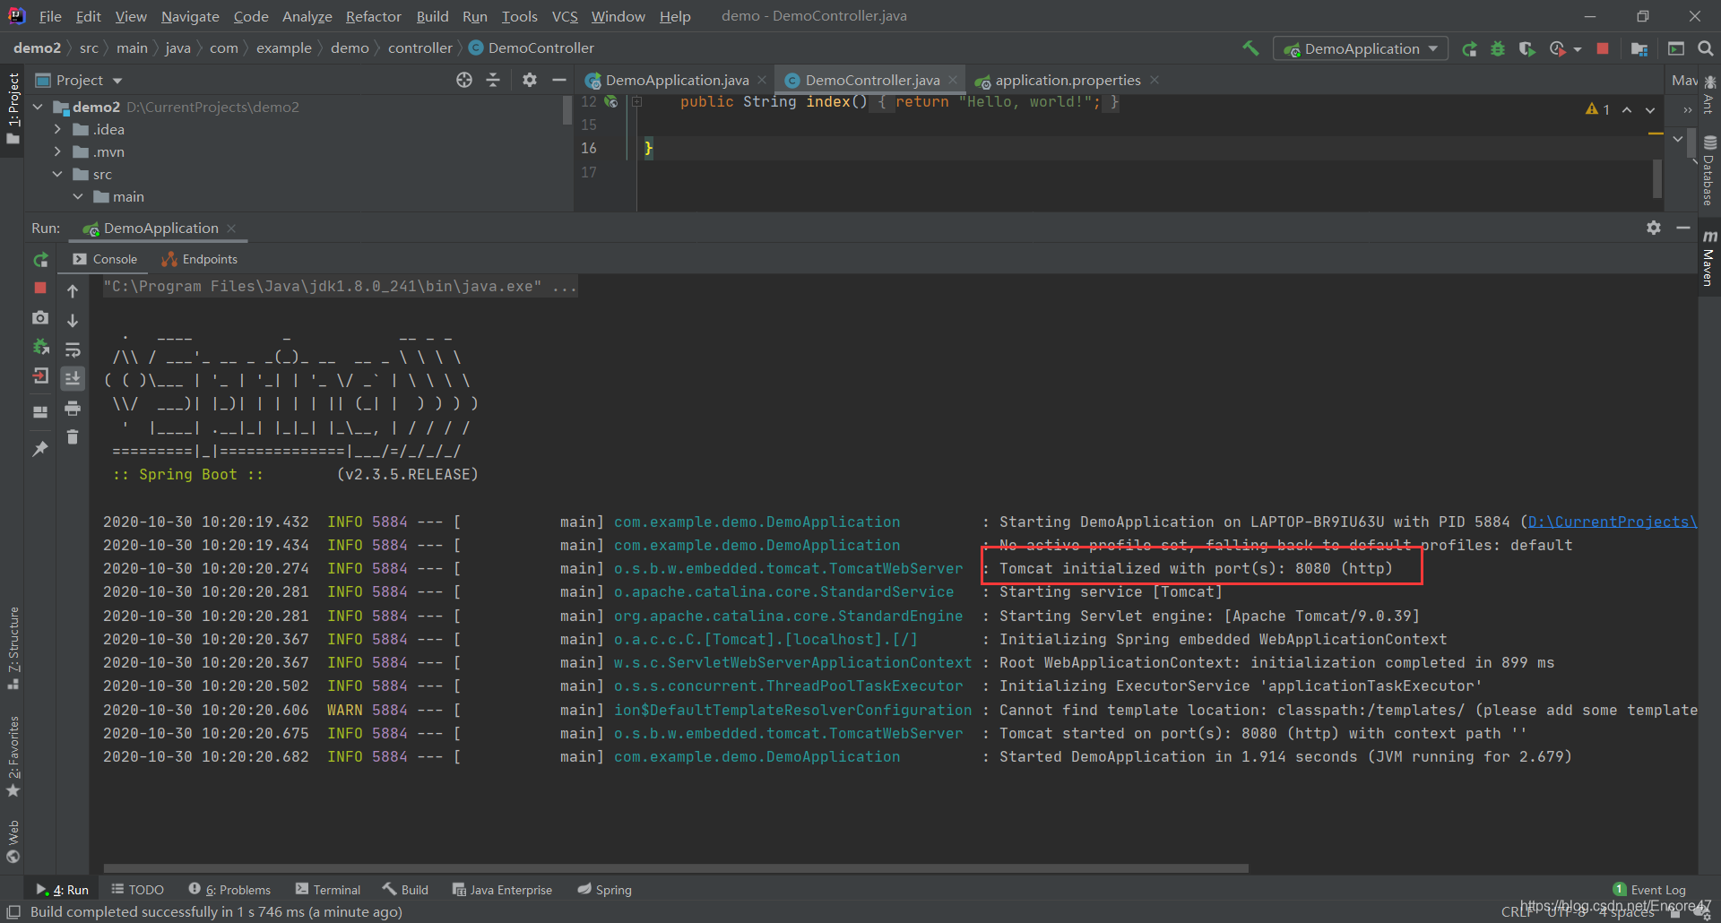Image resolution: width=1721 pixels, height=923 pixels.
Task: Click the warning indicator in the editor
Action: [x=1597, y=109]
